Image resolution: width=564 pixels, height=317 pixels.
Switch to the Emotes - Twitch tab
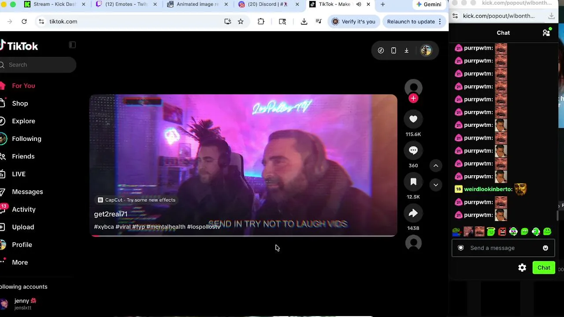point(126,4)
